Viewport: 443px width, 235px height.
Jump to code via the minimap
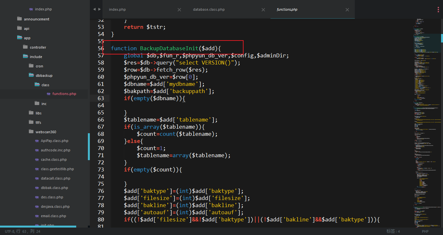[427, 123]
